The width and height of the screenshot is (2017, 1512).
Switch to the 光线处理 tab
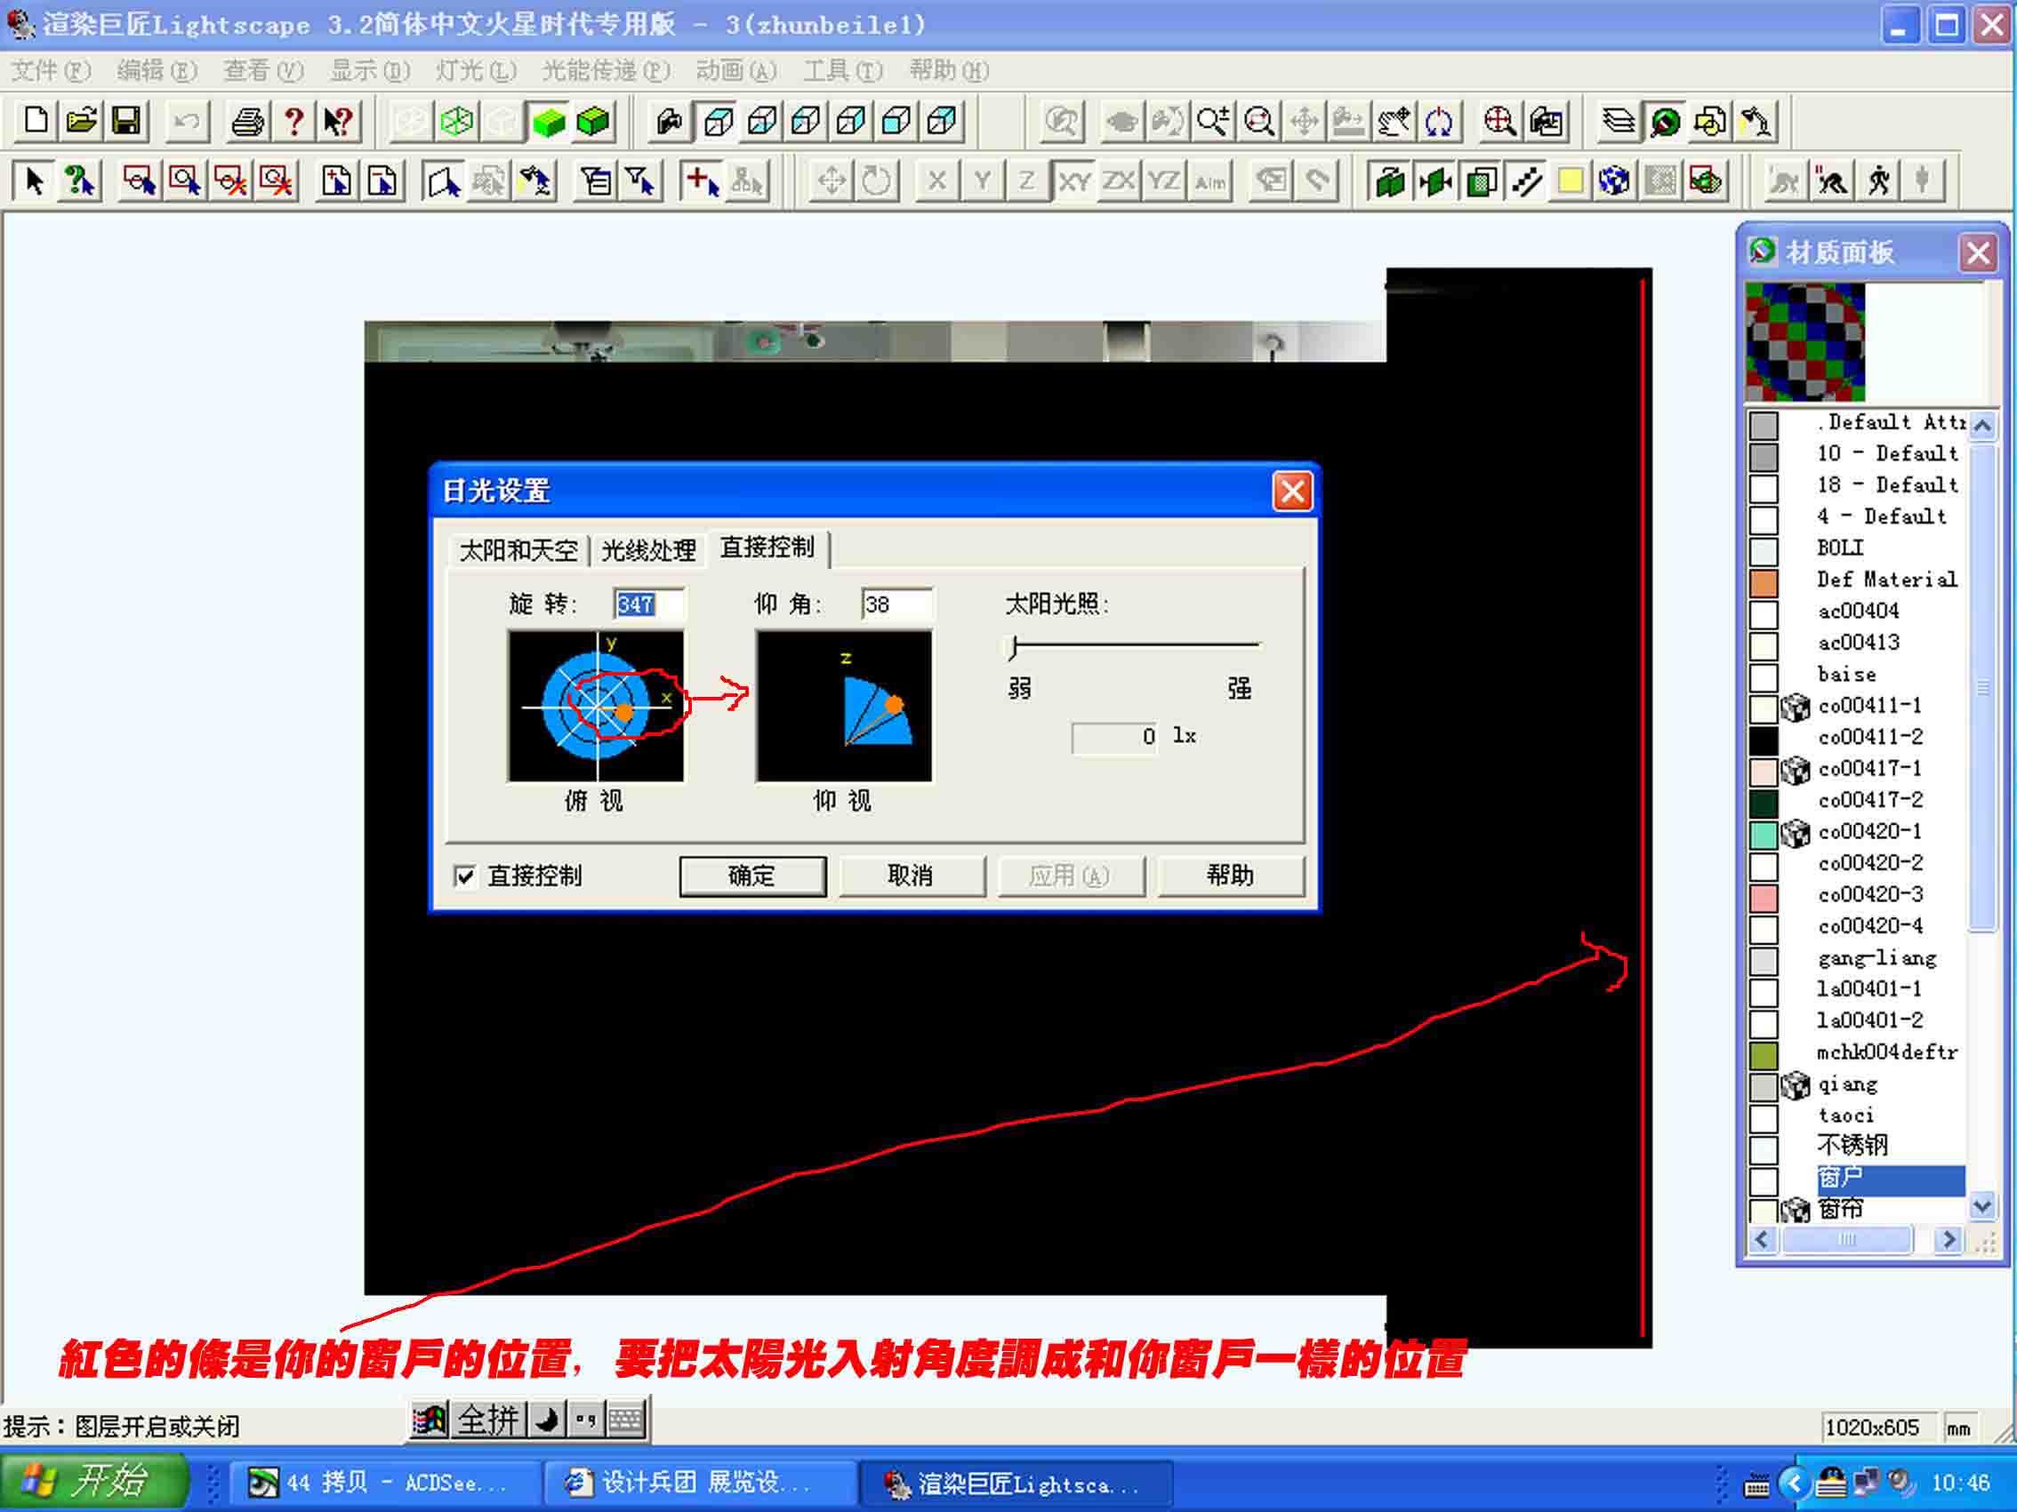(x=649, y=550)
